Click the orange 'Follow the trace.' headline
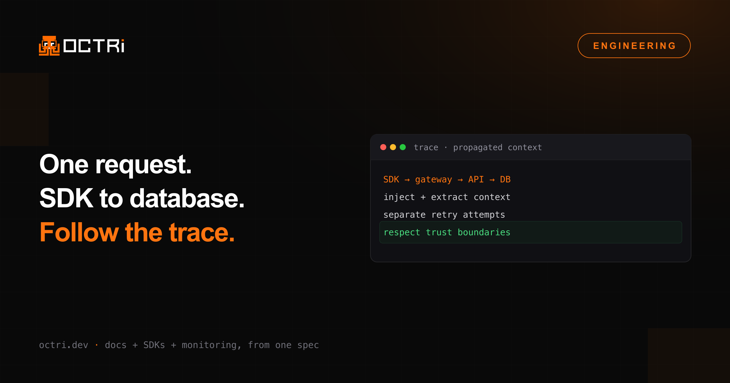Image resolution: width=730 pixels, height=383 pixels. tap(137, 232)
